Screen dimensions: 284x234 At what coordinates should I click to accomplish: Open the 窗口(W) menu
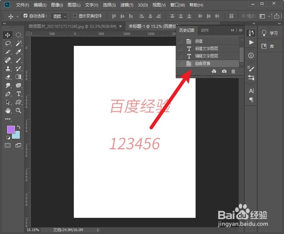point(177,5)
